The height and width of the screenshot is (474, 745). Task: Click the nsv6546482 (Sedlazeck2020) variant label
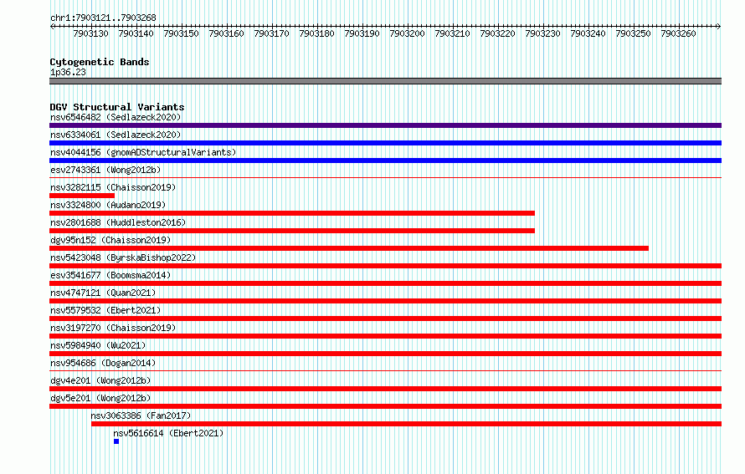pyautogui.click(x=116, y=117)
